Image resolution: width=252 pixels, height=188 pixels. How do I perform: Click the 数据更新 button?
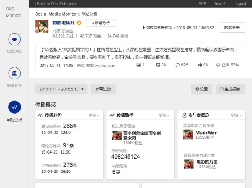[x=232, y=28]
